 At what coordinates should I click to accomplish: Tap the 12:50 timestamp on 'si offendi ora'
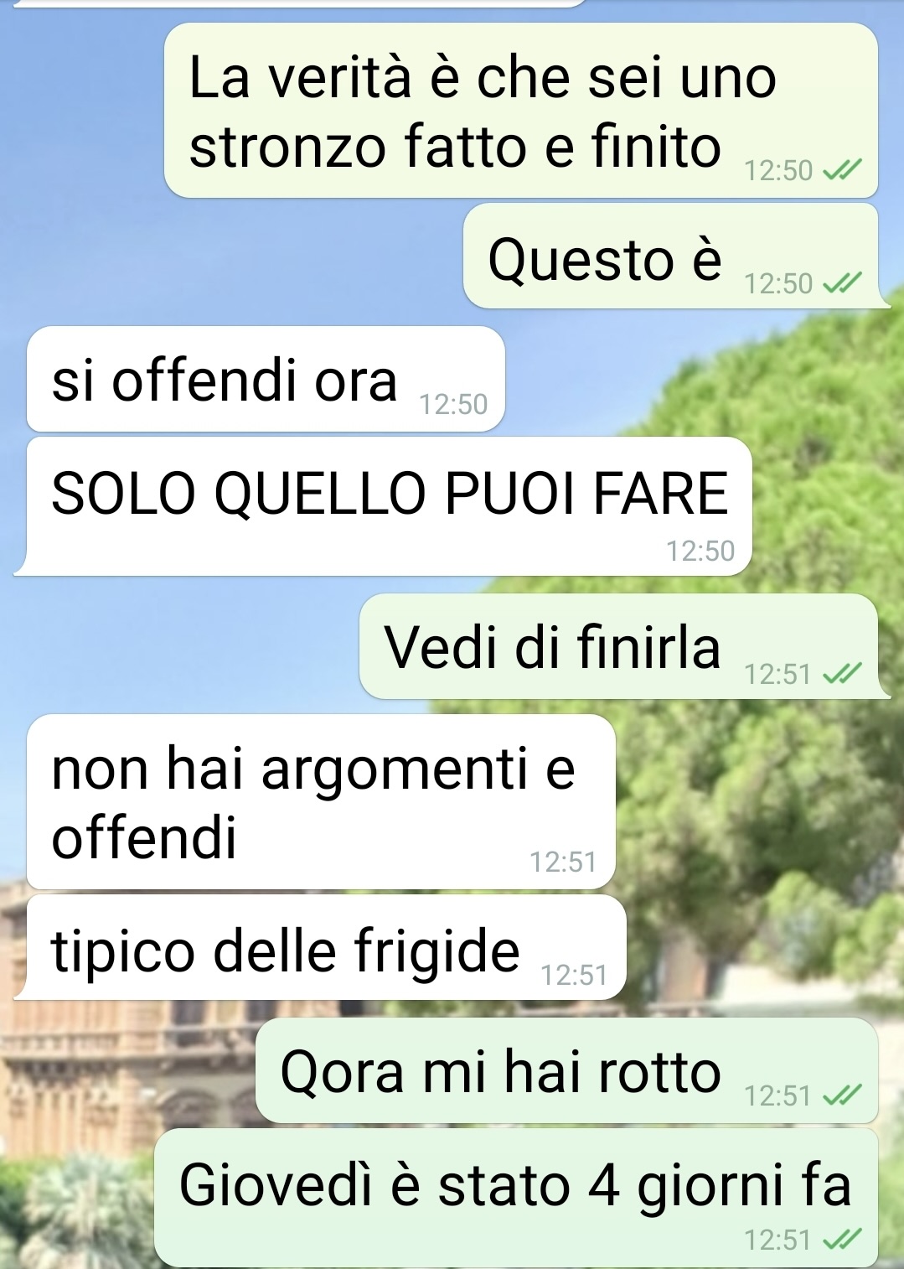point(453,405)
